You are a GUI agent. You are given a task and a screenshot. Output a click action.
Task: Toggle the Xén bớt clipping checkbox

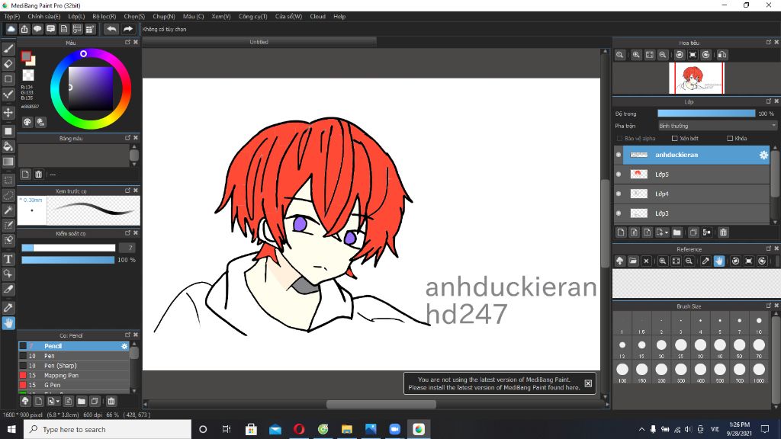(674, 139)
